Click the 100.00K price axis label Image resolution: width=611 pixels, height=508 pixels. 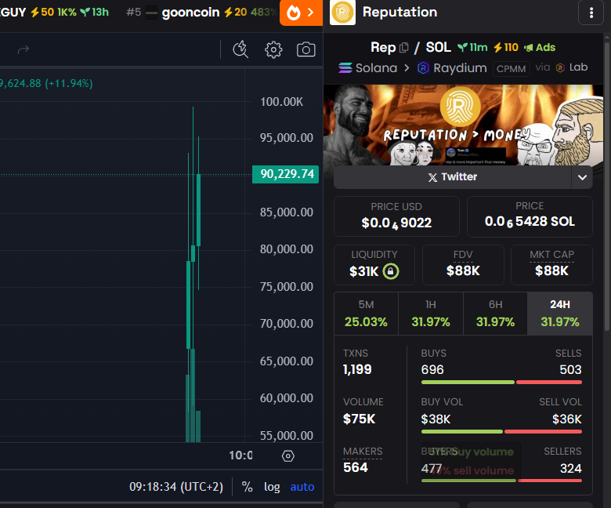pos(281,102)
